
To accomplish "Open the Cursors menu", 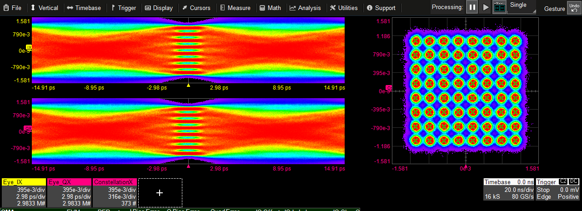I will tap(196, 8).
